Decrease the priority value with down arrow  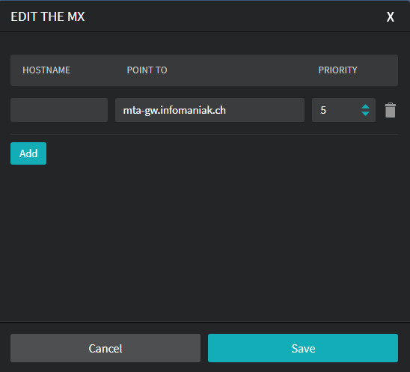[x=365, y=114]
